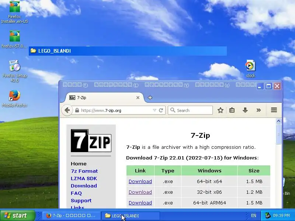Show bookmarks list icon
The width and height of the screenshot is (295, 221).
click(232, 110)
